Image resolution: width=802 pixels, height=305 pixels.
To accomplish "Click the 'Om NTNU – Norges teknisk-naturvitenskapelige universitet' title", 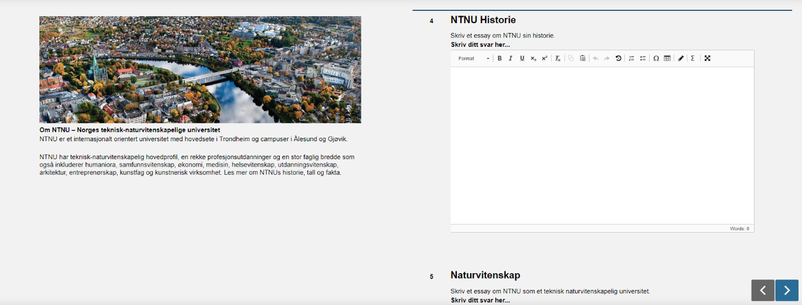I will pyautogui.click(x=130, y=130).
